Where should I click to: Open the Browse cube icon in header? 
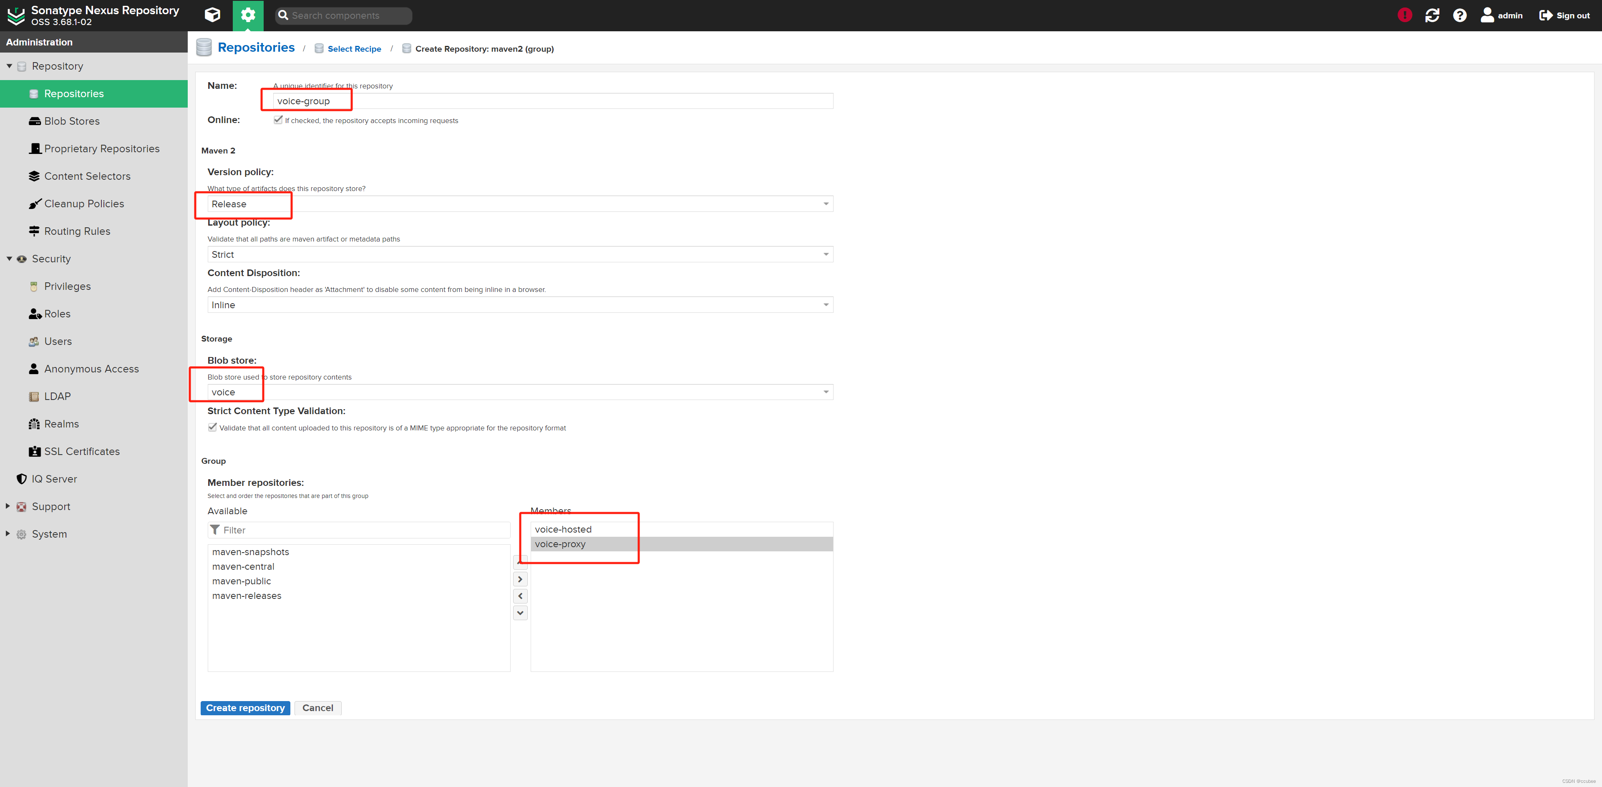click(212, 15)
